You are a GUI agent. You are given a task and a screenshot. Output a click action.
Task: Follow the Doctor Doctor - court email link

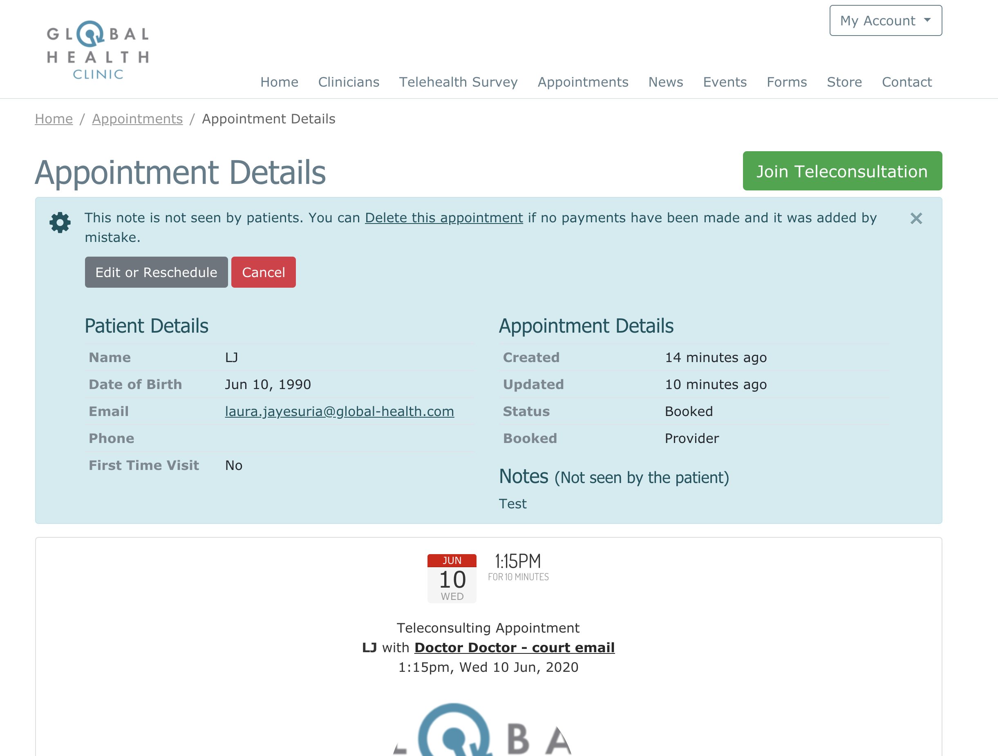[x=515, y=647]
